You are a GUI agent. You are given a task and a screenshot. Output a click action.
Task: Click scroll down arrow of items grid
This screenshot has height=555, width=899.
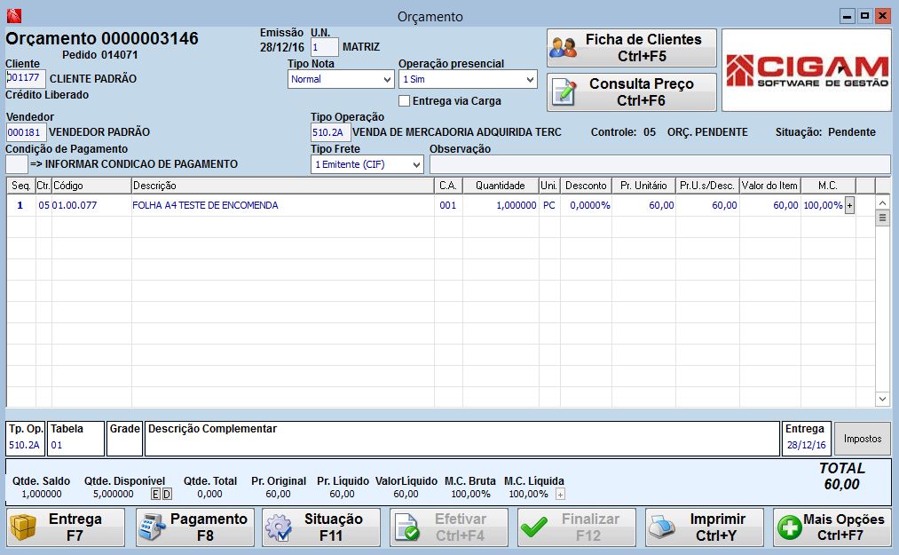882,399
